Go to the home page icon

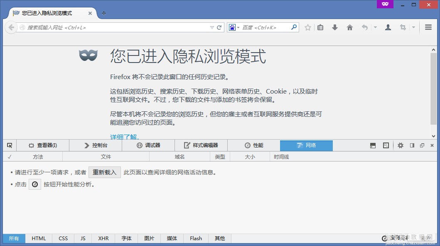click(350, 27)
